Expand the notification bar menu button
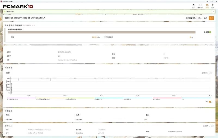218x138 pixels. tap(213, 11)
